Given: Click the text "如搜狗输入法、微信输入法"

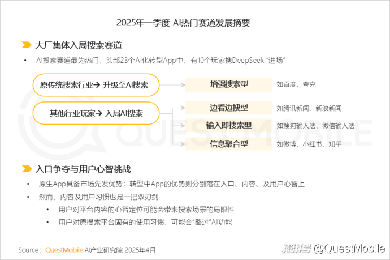Looking at the screenshot, I should (315, 126).
